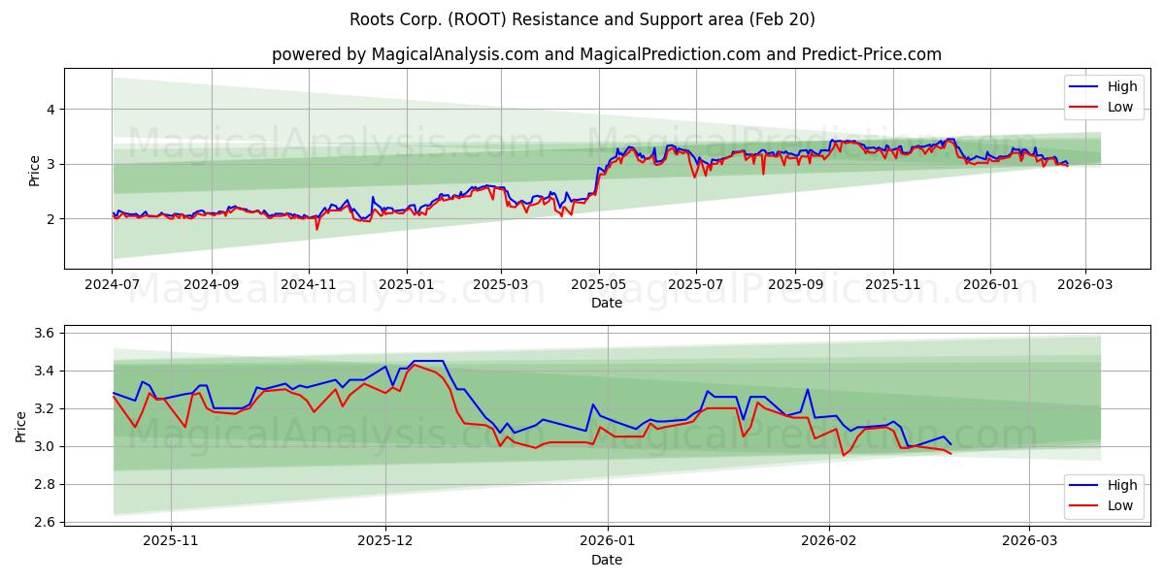Click the bottom chart 'Date' x-axis label

607,561
